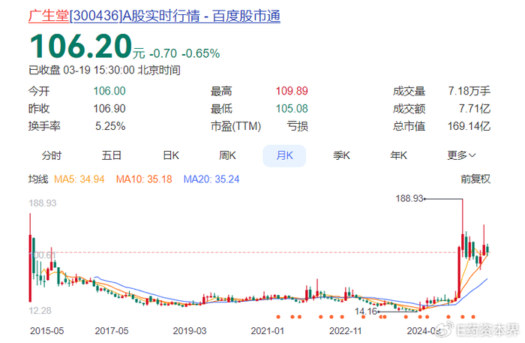Click the 最低 value 105.08

click(292, 109)
